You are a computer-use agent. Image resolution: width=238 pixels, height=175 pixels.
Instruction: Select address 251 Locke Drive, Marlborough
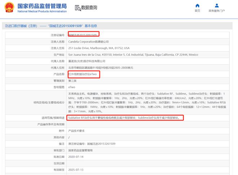pyautogui.click(x=99, y=48)
